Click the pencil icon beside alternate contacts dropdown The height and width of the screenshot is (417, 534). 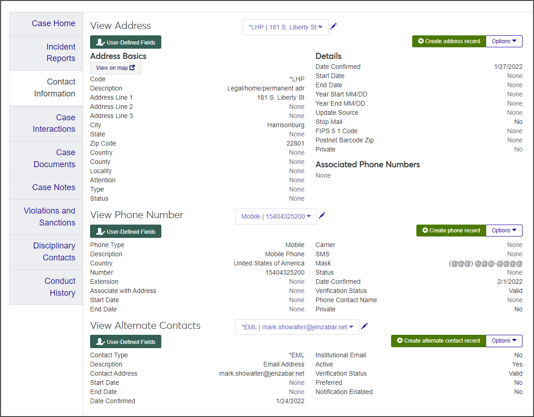point(364,326)
